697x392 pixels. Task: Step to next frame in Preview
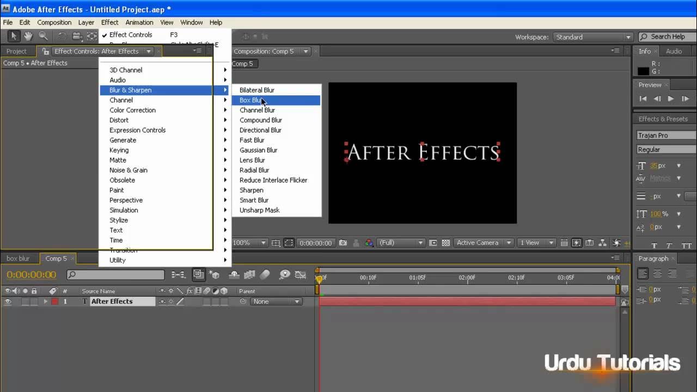[685, 99]
